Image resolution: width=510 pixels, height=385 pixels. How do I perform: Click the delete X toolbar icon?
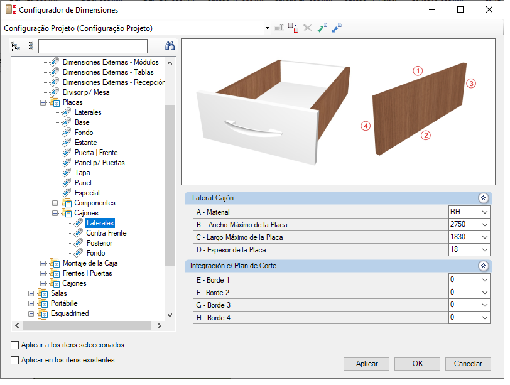(308, 28)
